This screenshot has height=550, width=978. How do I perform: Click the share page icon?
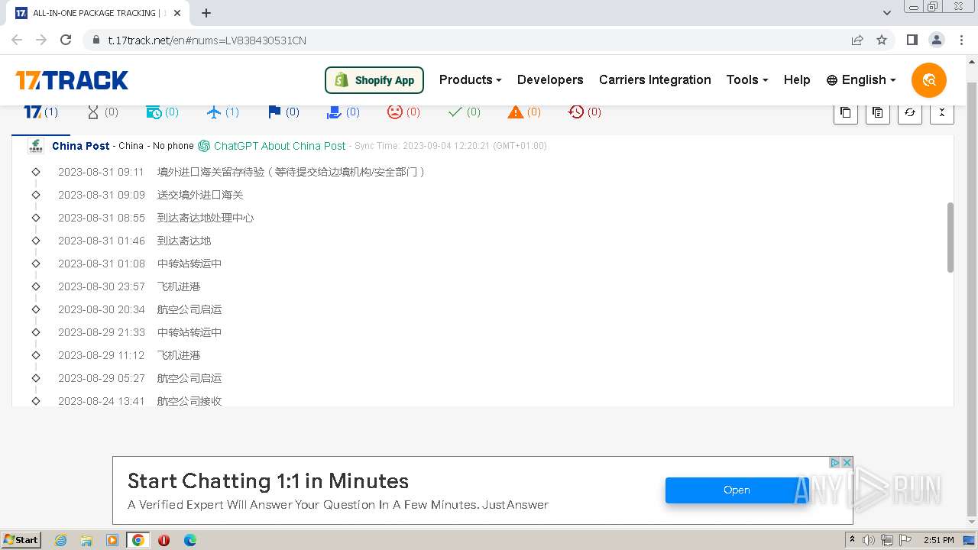coord(857,40)
